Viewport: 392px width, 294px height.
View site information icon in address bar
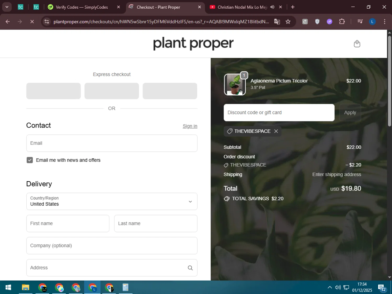(47, 22)
